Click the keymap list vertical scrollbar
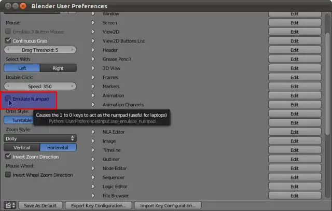Viewport: 332px width, 211px height. [x=327, y=83]
